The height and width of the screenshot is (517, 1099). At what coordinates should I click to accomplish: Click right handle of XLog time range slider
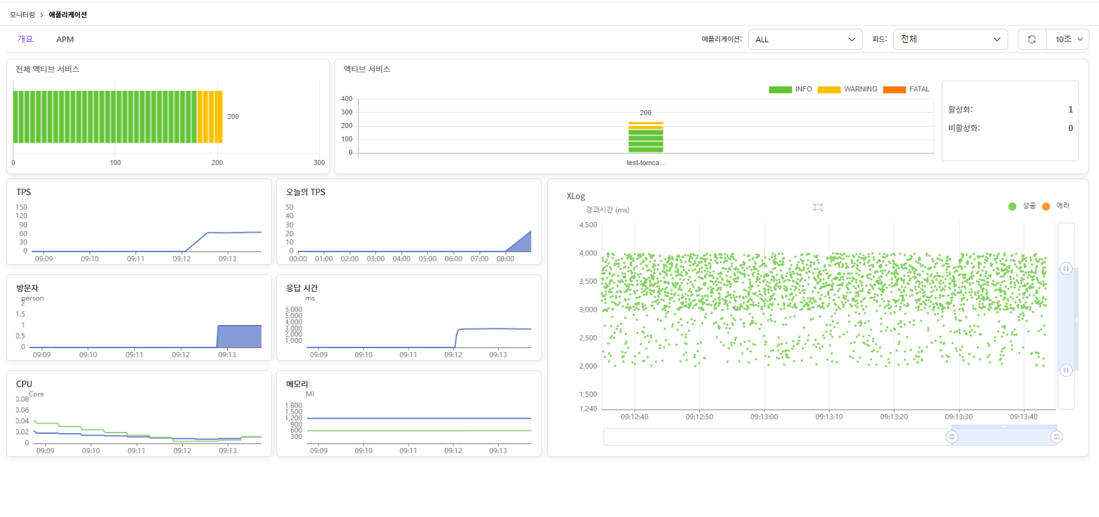(1057, 437)
